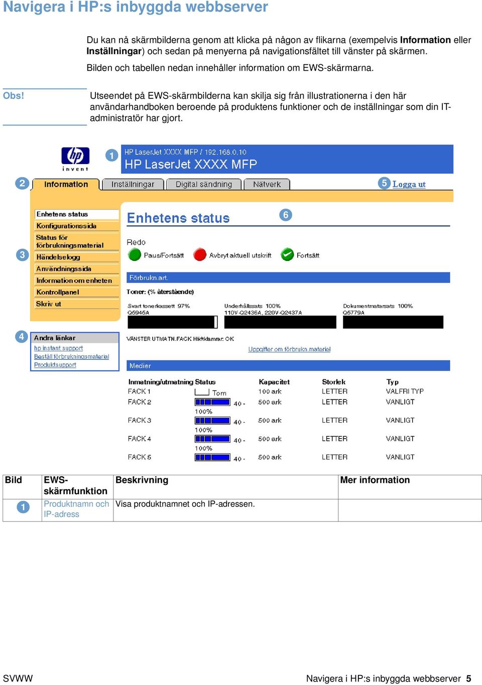
Task: Click the Förbrukn.art. section header
Action: point(288,278)
